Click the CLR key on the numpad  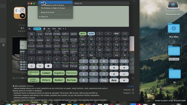(x=124, y=61)
